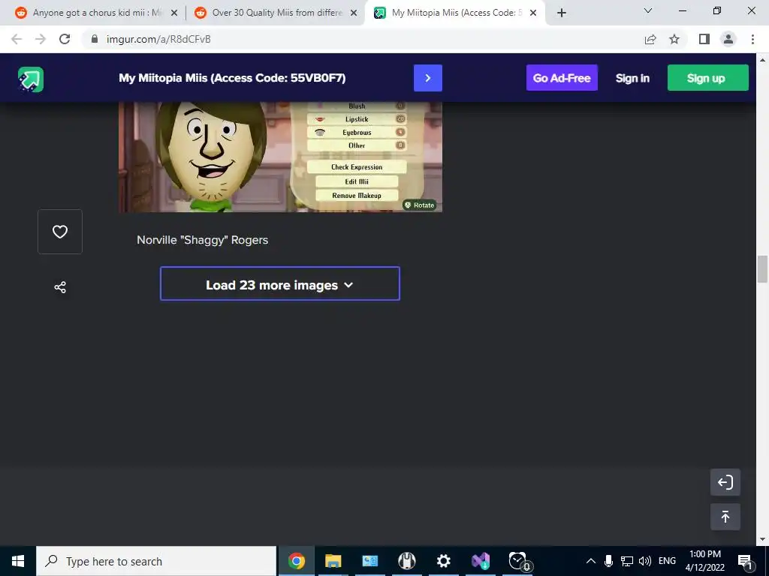The width and height of the screenshot is (769, 576).
Task: Click the scrollbar up arrow
Action: (762, 60)
